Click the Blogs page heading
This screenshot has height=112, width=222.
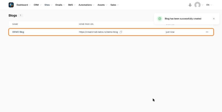point(13,16)
